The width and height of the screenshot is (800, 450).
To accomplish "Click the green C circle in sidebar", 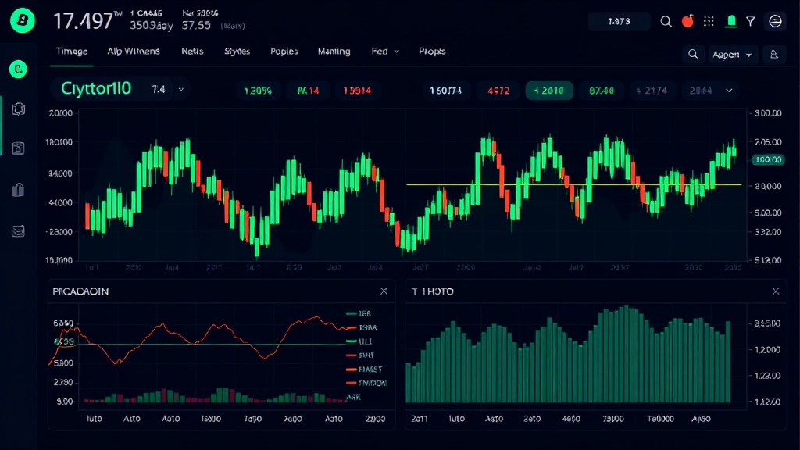I will (19, 69).
